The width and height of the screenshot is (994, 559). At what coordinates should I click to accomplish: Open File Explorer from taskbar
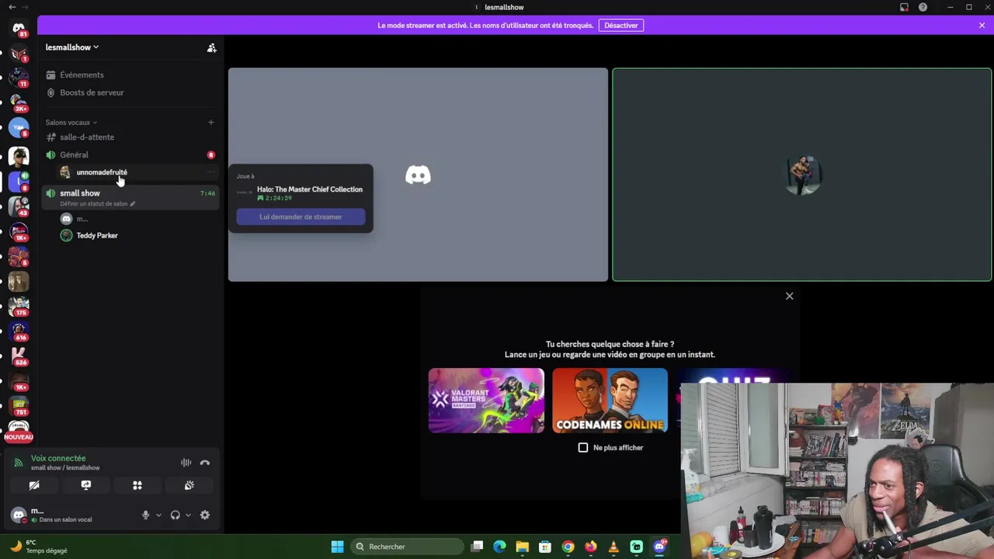(522, 547)
